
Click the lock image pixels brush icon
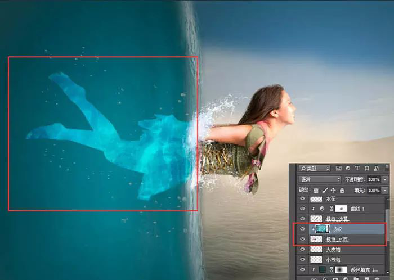point(323,191)
